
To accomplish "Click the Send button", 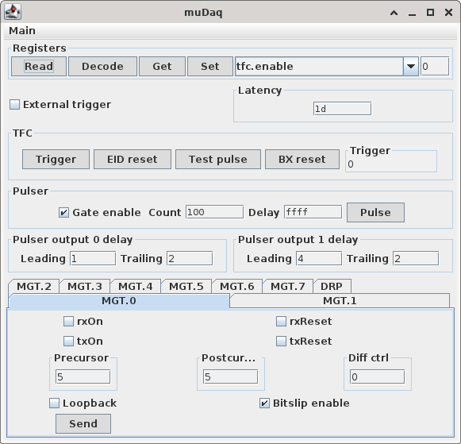I will 83,423.
